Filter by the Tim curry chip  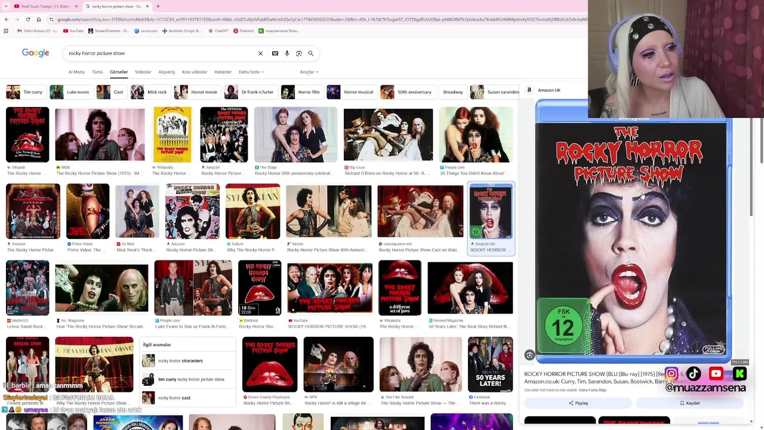pos(25,92)
